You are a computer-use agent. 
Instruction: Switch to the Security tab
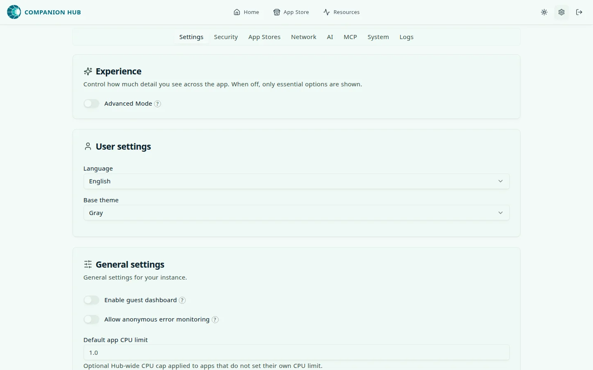click(x=226, y=37)
